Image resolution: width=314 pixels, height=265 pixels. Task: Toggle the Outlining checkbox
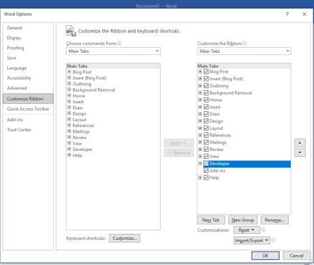coord(206,85)
